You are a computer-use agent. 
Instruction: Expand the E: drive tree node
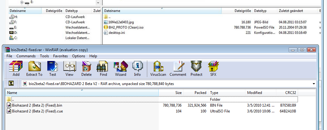click(22, 2)
